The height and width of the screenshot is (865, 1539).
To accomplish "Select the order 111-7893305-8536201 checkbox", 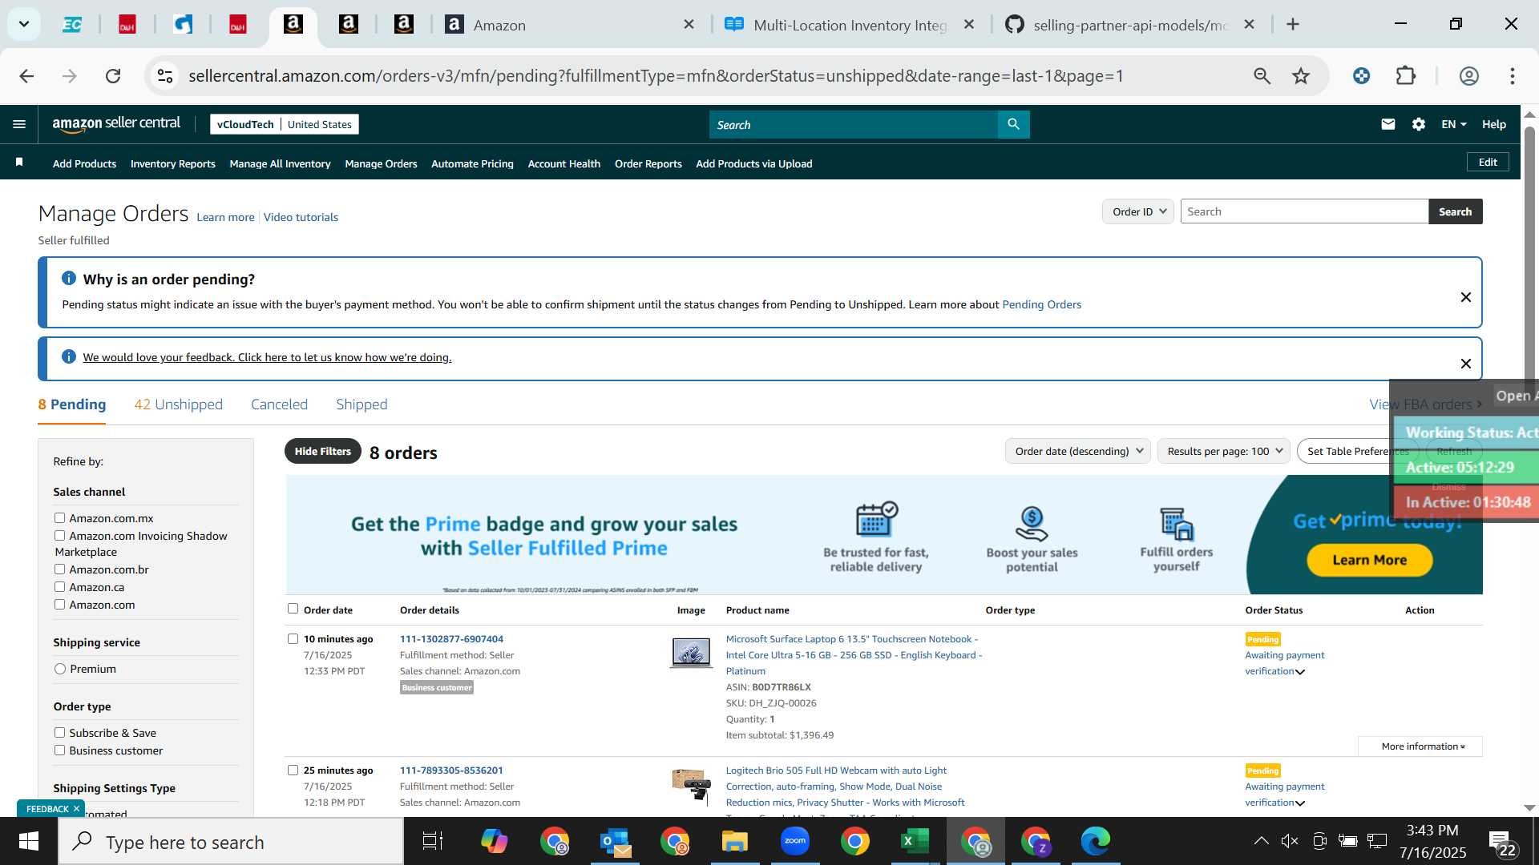I will [x=293, y=770].
